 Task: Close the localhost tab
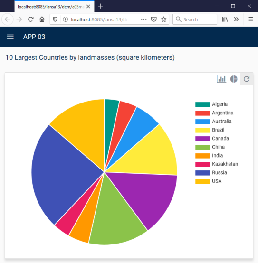point(88,6)
